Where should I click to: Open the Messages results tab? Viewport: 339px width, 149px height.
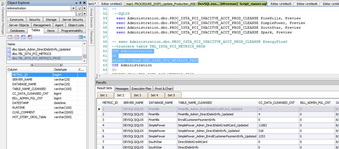tap(122, 89)
